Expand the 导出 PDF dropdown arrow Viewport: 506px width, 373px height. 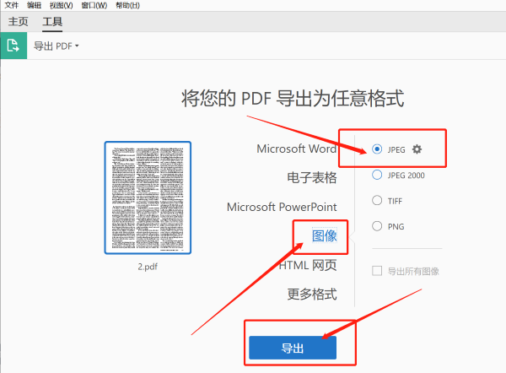click(77, 46)
